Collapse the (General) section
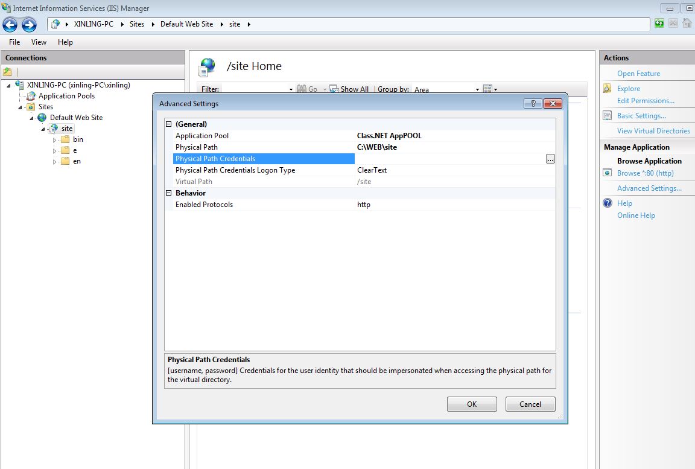This screenshot has height=469, width=695. pos(169,124)
